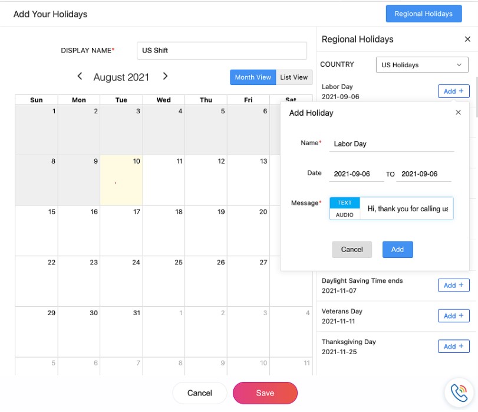Select August 6 calendar cell
The width and height of the screenshot is (478, 412).
pyautogui.click(x=249, y=129)
